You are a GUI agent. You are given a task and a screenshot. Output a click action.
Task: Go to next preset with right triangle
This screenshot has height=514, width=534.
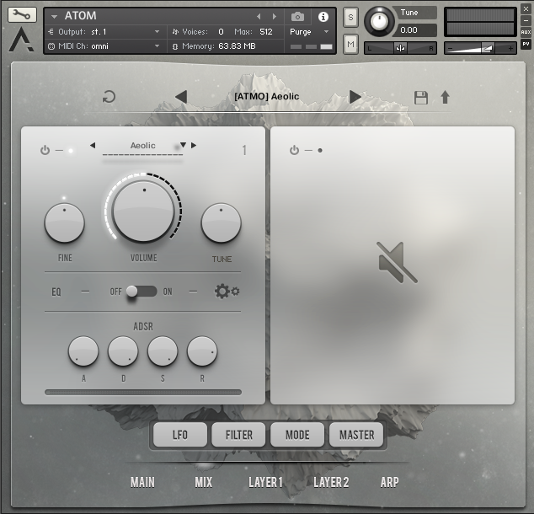pyautogui.click(x=355, y=97)
